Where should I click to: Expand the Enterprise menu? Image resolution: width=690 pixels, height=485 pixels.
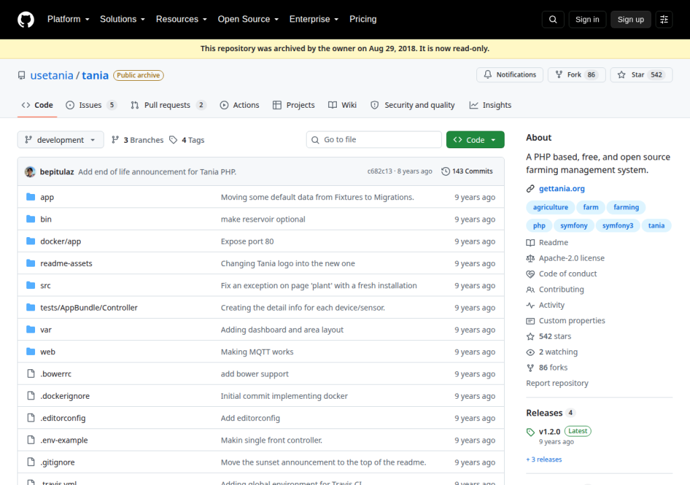click(314, 19)
